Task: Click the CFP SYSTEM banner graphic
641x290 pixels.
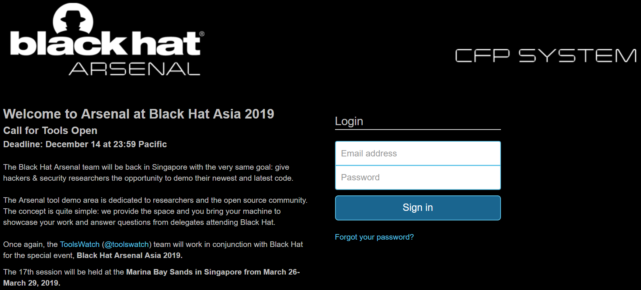Action: pyautogui.click(x=546, y=56)
